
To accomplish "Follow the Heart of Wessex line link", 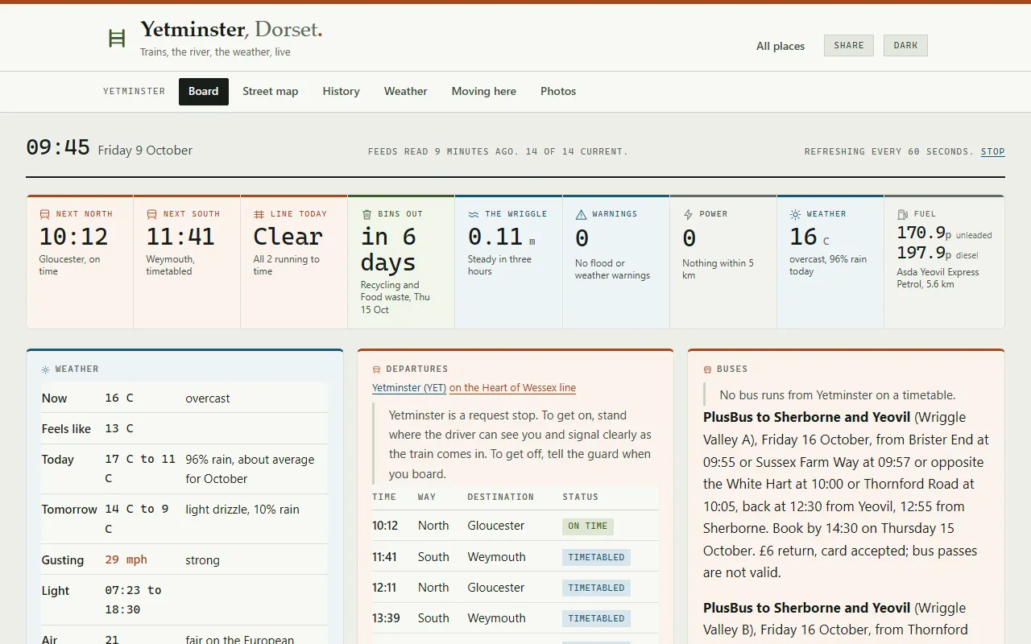I will tap(512, 387).
